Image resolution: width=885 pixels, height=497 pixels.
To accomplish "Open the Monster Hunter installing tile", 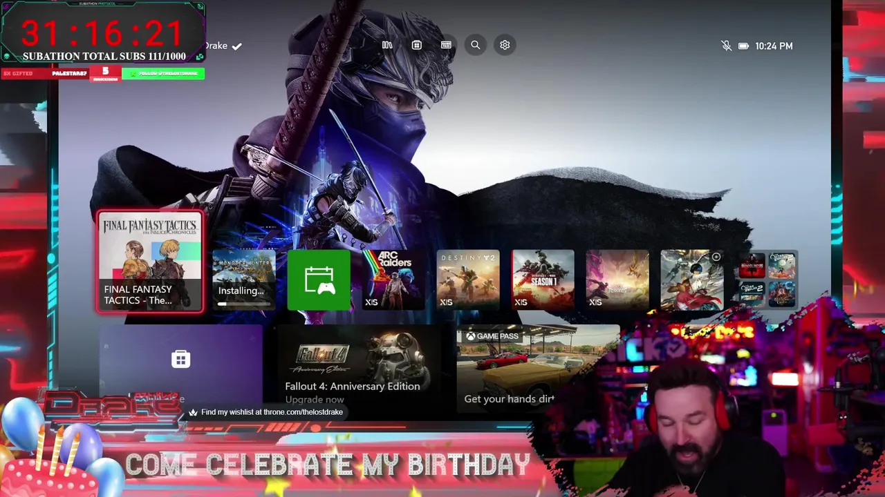I will (x=243, y=280).
